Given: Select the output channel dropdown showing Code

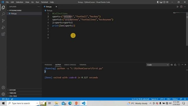Looking at the screenshot, I should click(x=158, y=65).
